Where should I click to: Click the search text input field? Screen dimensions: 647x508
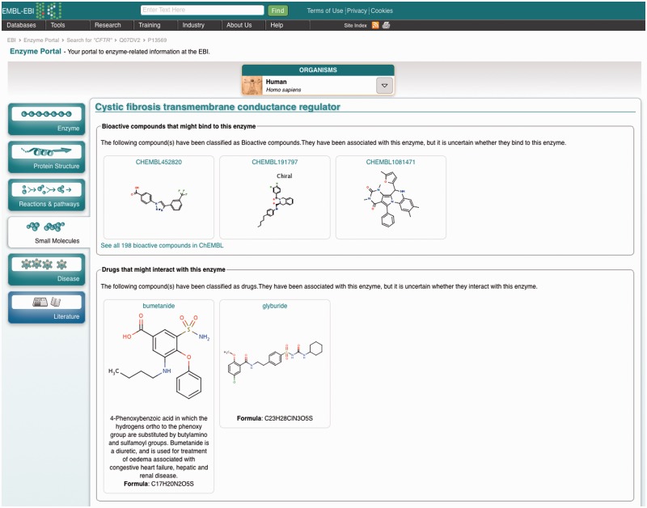click(x=201, y=11)
